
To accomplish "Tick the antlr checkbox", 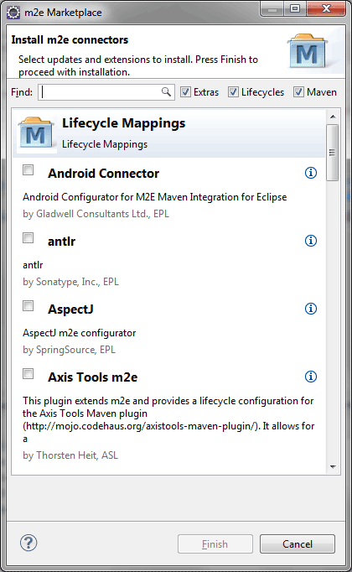I will pyautogui.click(x=28, y=238).
